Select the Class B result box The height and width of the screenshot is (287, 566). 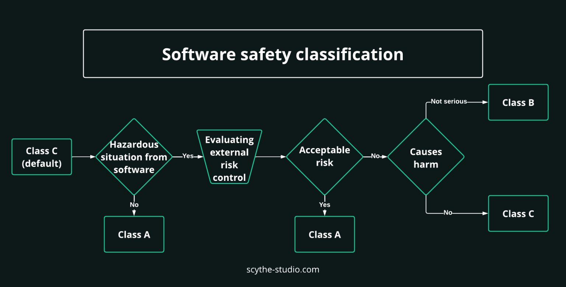point(518,102)
